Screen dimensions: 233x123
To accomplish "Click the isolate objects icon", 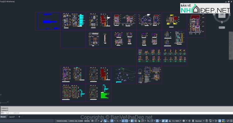I will pyautogui.click(x=216, y=121).
